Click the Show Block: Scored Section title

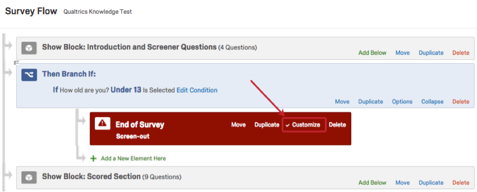tap(91, 176)
